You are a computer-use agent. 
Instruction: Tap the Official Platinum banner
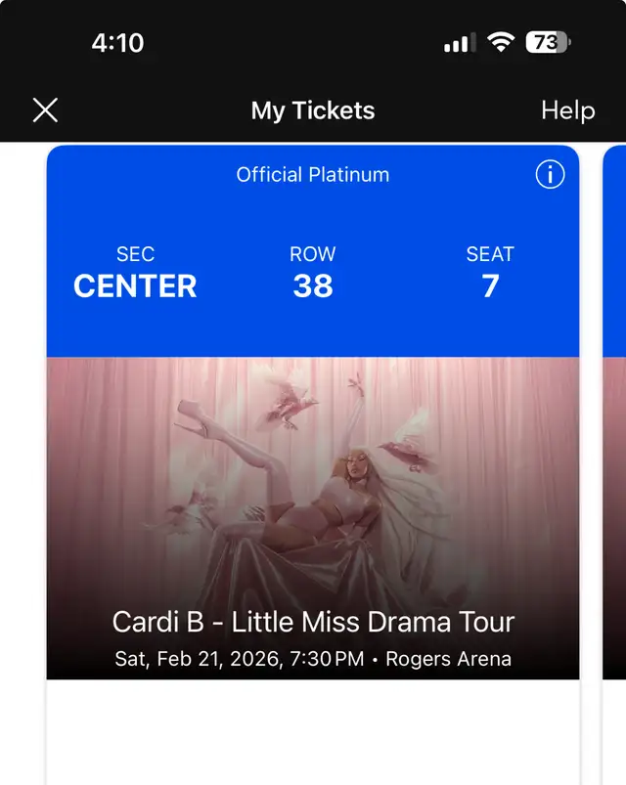click(x=311, y=175)
